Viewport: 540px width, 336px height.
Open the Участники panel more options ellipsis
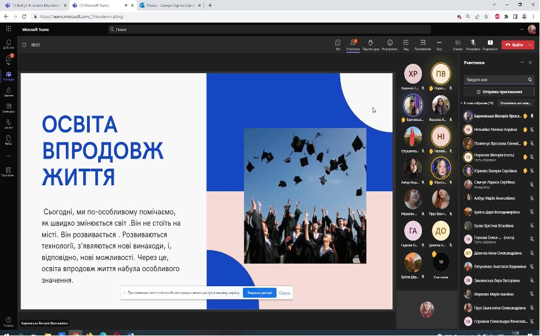point(522,62)
